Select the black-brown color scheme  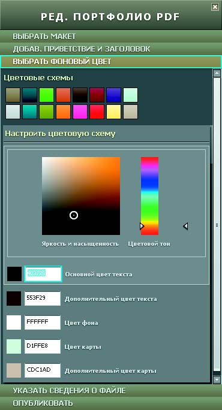[80, 95]
